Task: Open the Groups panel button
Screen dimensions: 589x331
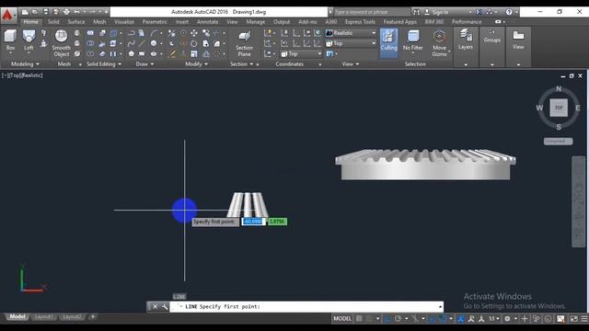Action: (x=491, y=37)
